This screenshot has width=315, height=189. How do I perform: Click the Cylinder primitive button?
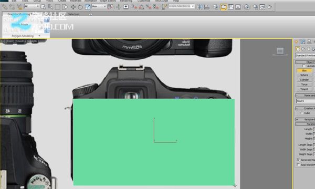[x=304, y=80]
